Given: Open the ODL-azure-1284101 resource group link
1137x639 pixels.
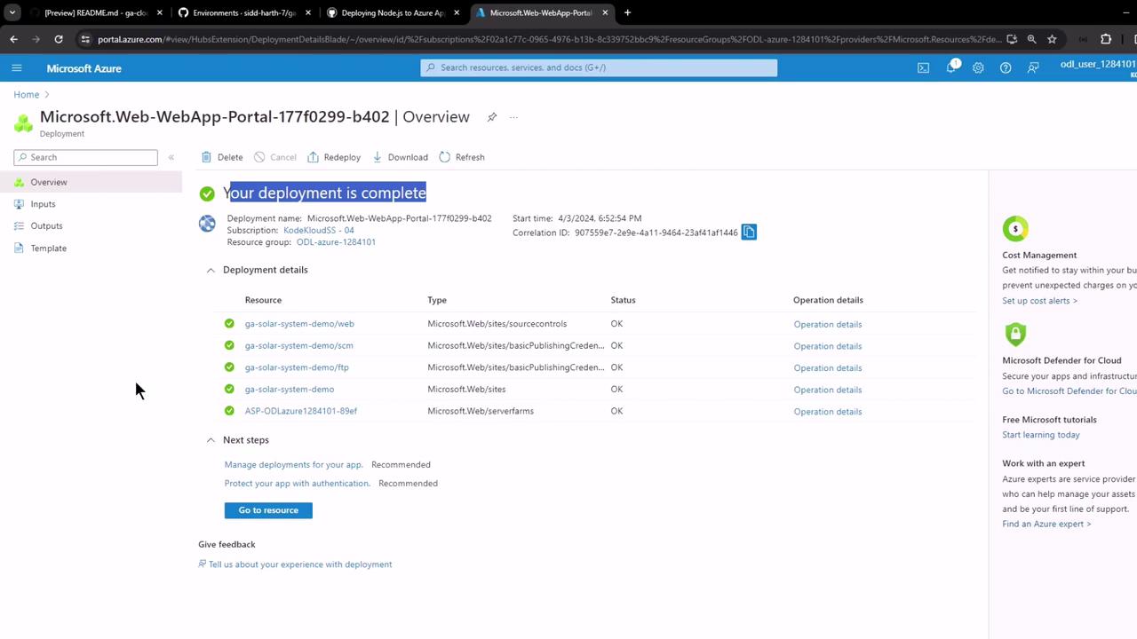Looking at the screenshot, I should pos(336,241).
